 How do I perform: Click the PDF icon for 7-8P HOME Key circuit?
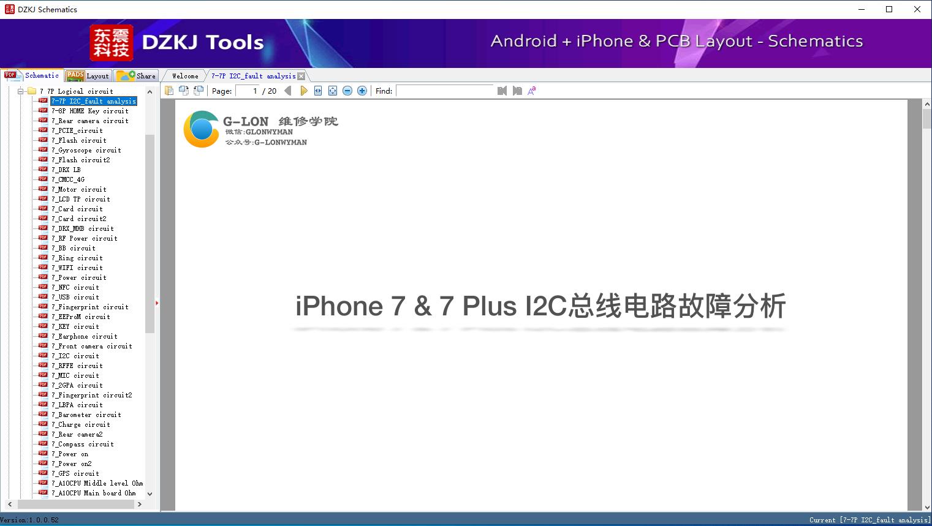coord(43,111)
